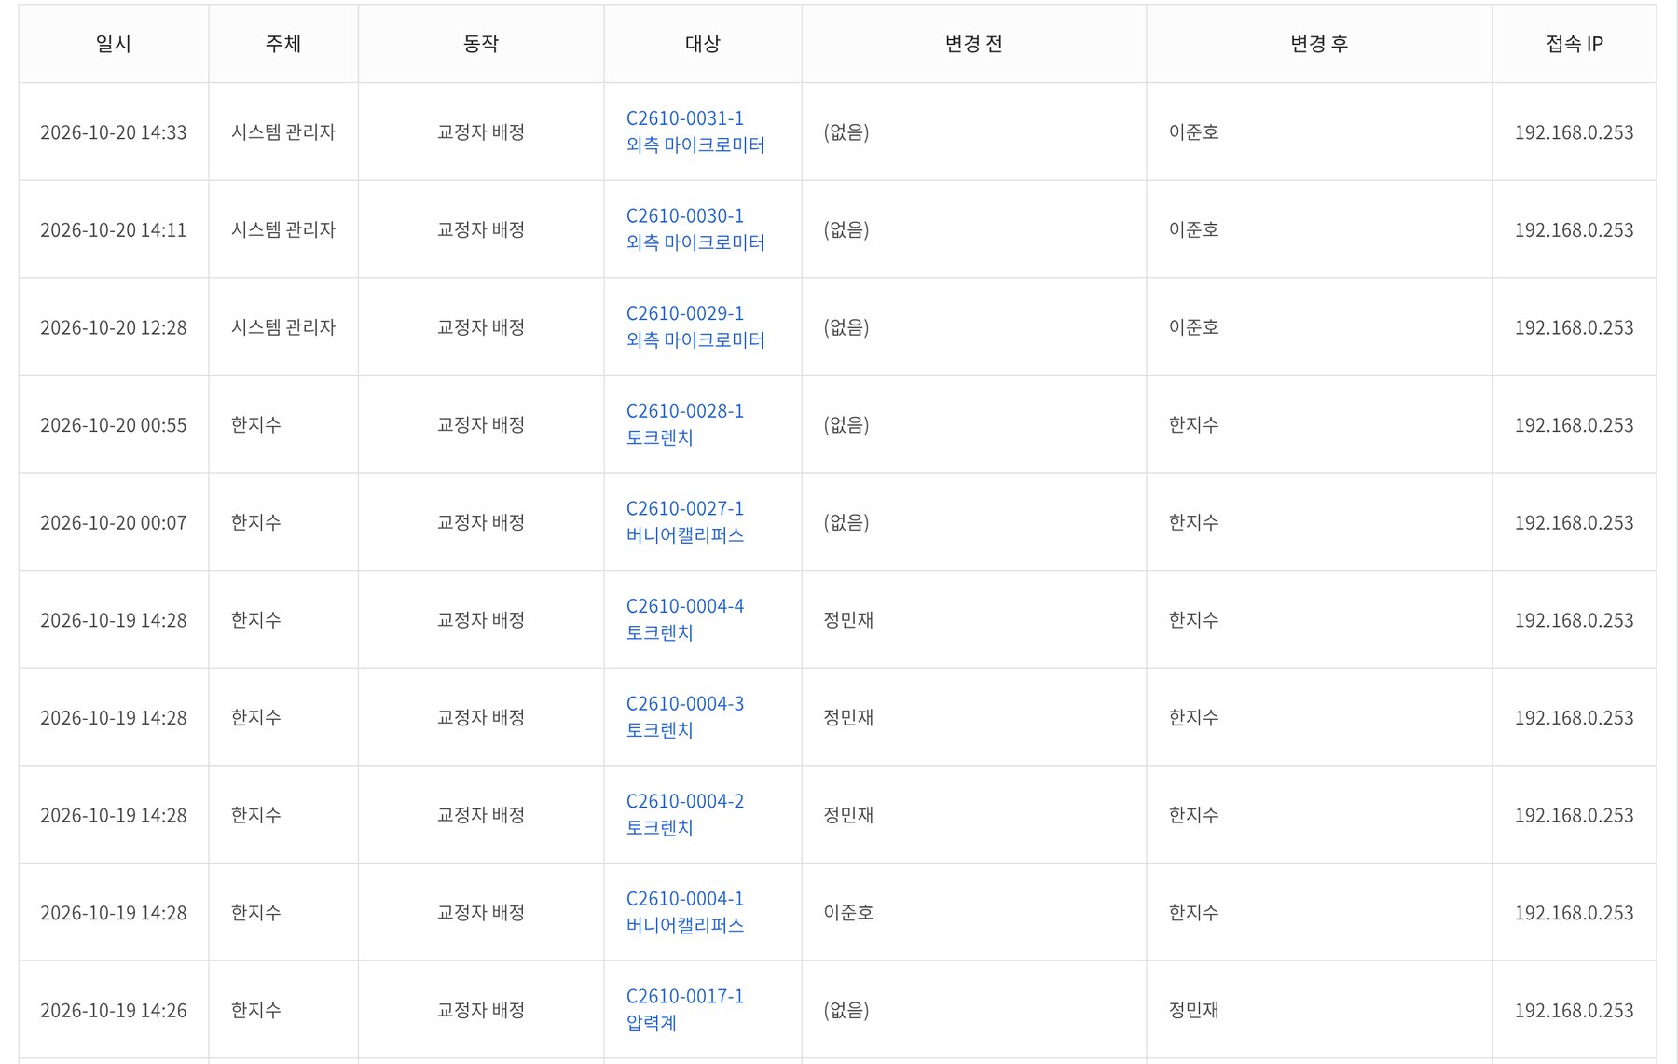1678x1064 pixels.
Task: Select timestamp 2026-10-20 00:07
Action: [x=114, y=523]
